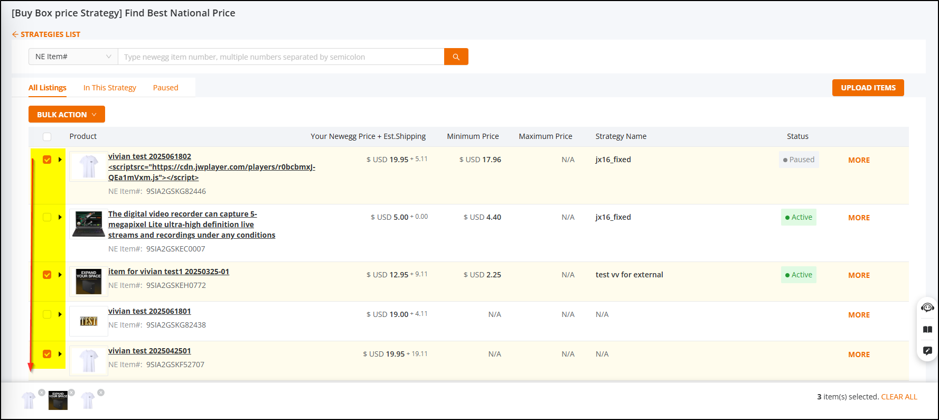The image size is (939, 420).
Task: Click the item number 9SIA2GSKG82438
Action: coord(176,325)
